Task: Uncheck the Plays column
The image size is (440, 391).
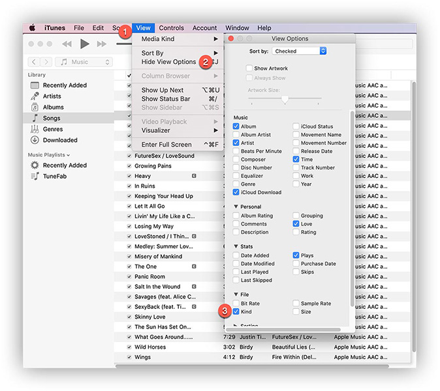Action: pyautogui.click(x=296, y=255)
